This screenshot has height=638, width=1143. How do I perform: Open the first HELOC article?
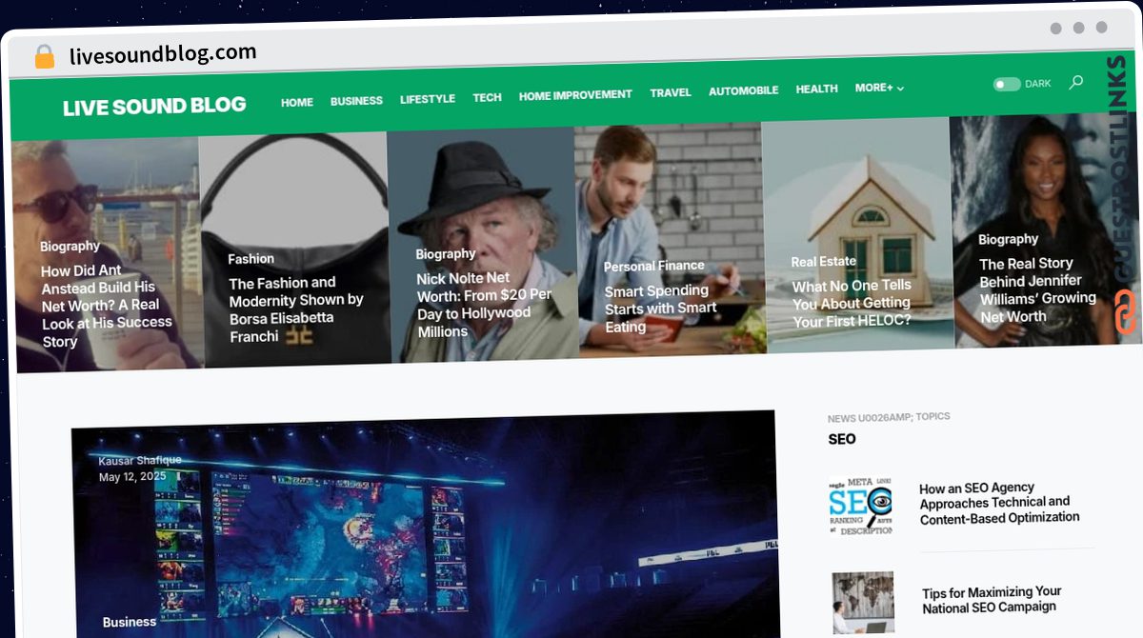[x=852, y=303]
